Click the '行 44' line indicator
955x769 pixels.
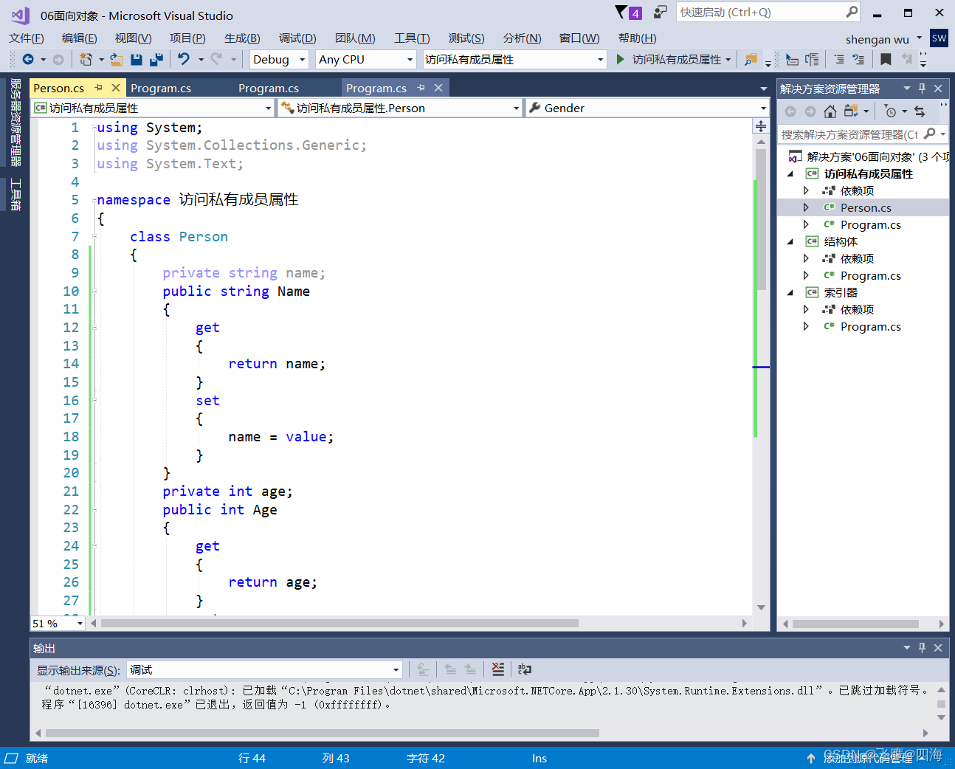click(x=252, y=759)
